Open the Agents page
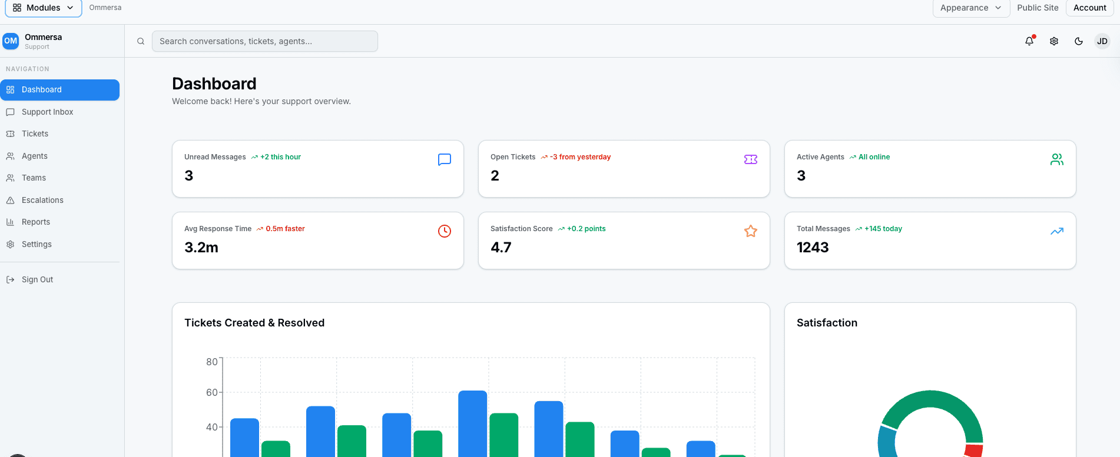This screenshot has width=1120, height=457. click(59, 156)
